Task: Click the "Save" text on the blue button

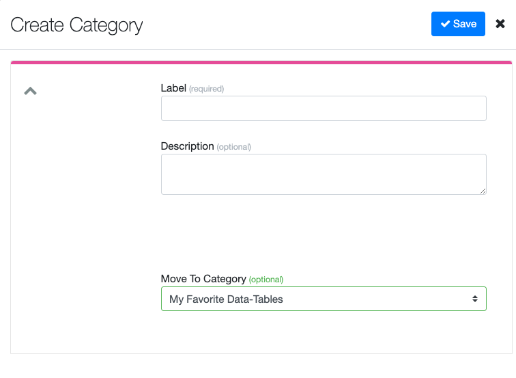Action: [465, 24]
